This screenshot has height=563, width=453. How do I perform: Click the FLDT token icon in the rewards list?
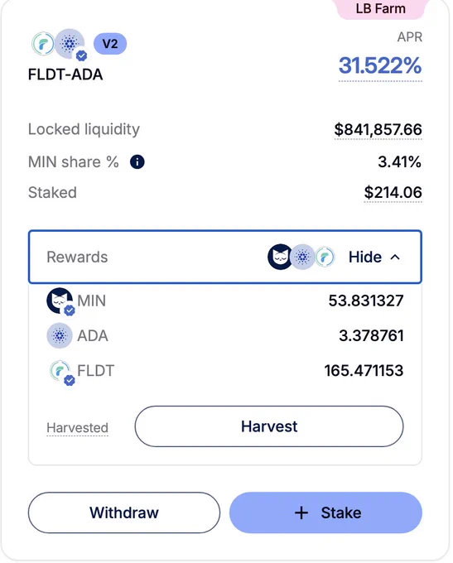pyautogui.click(x=60, y=370)
